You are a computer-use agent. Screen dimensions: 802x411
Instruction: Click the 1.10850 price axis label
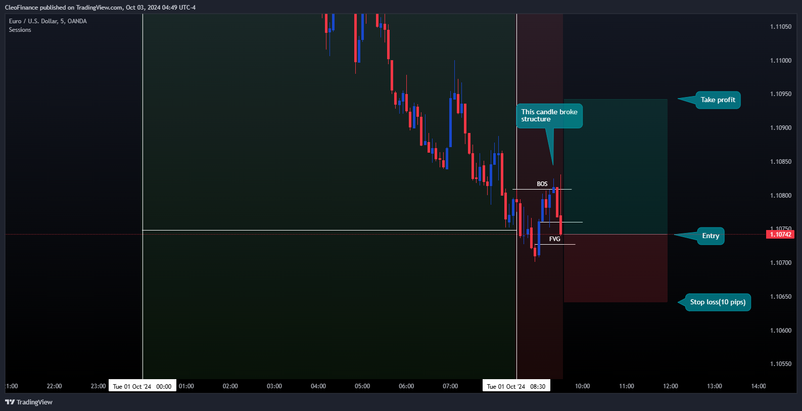781,162
